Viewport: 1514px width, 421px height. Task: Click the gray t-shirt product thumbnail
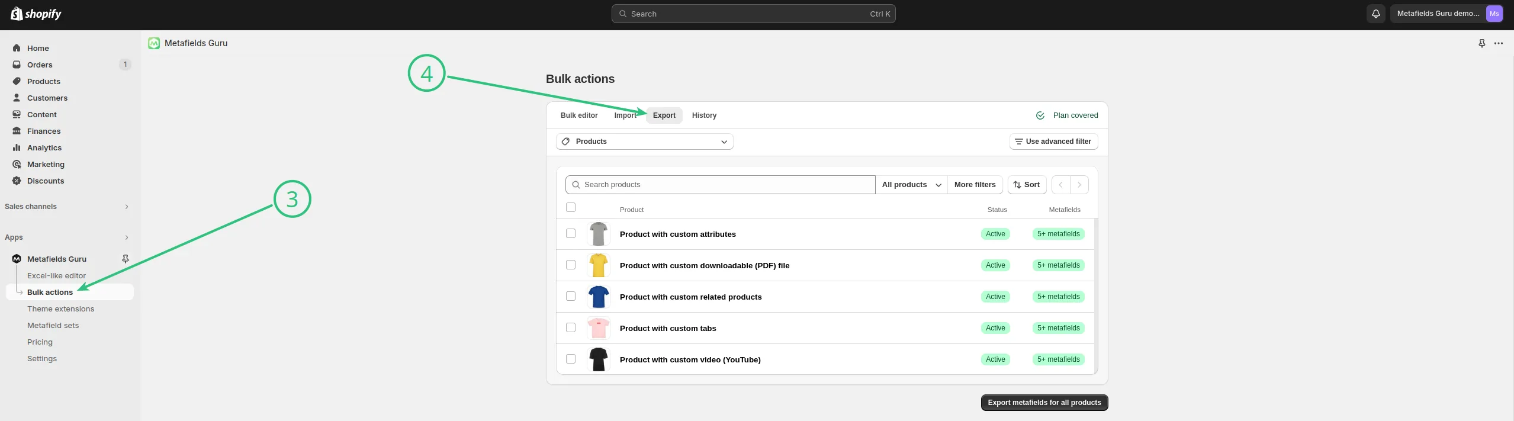[x=598, y=234]
